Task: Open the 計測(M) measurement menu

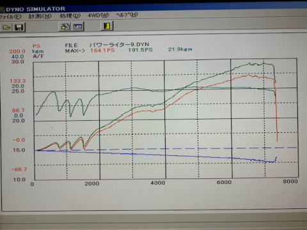Action: 40,16
